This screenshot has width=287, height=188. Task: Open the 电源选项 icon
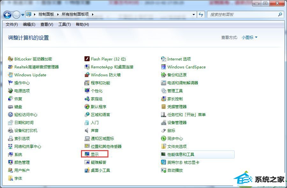(11, 91)
